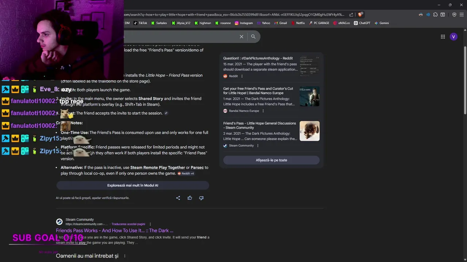The height and width of the screenshot is (262, 467).
Task: Click the blue sound-waves extension icon
Action: click(x=428, y=15)
